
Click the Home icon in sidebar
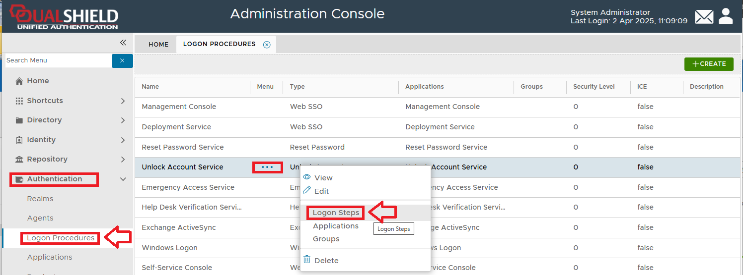tap(20, 81)
